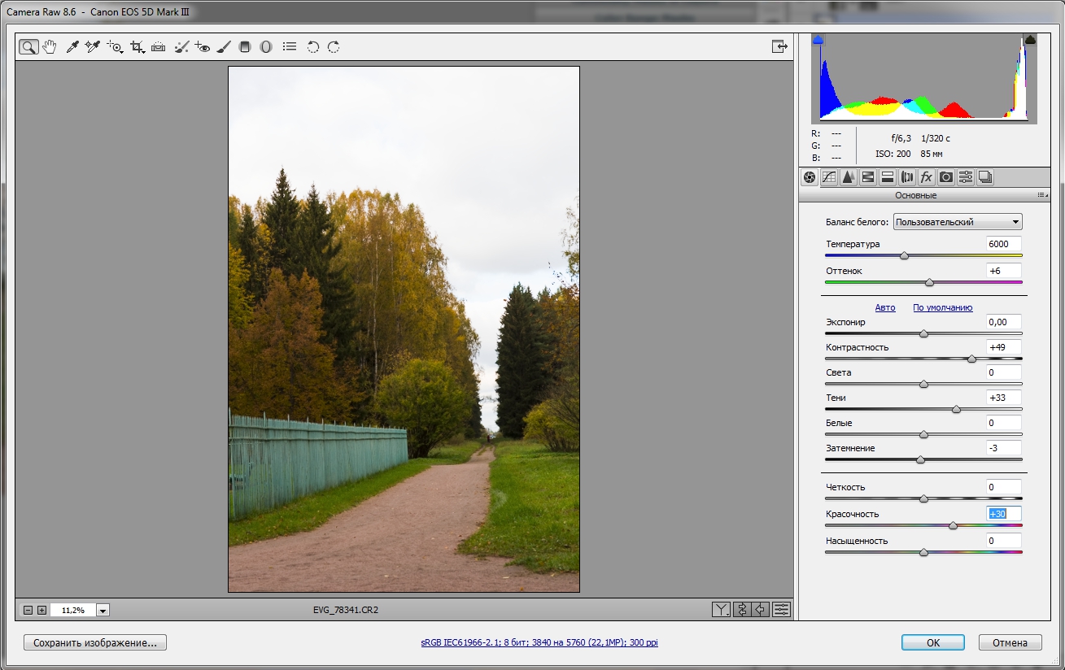Activate the Spot Removal tool
This screenshot has height=670, width=1065.
coord(182,47)
